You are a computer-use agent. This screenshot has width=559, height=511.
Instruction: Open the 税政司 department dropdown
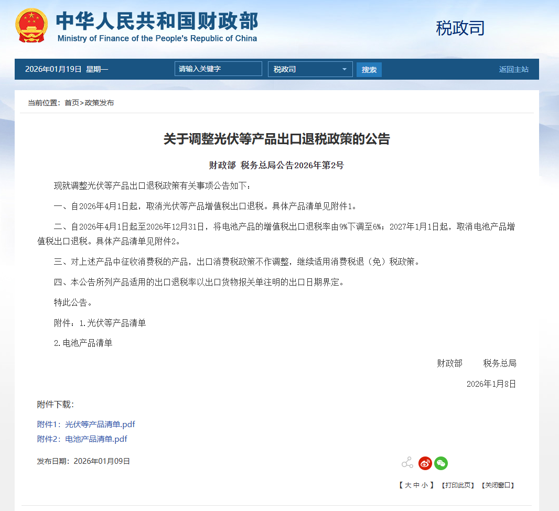coord(310,69)
